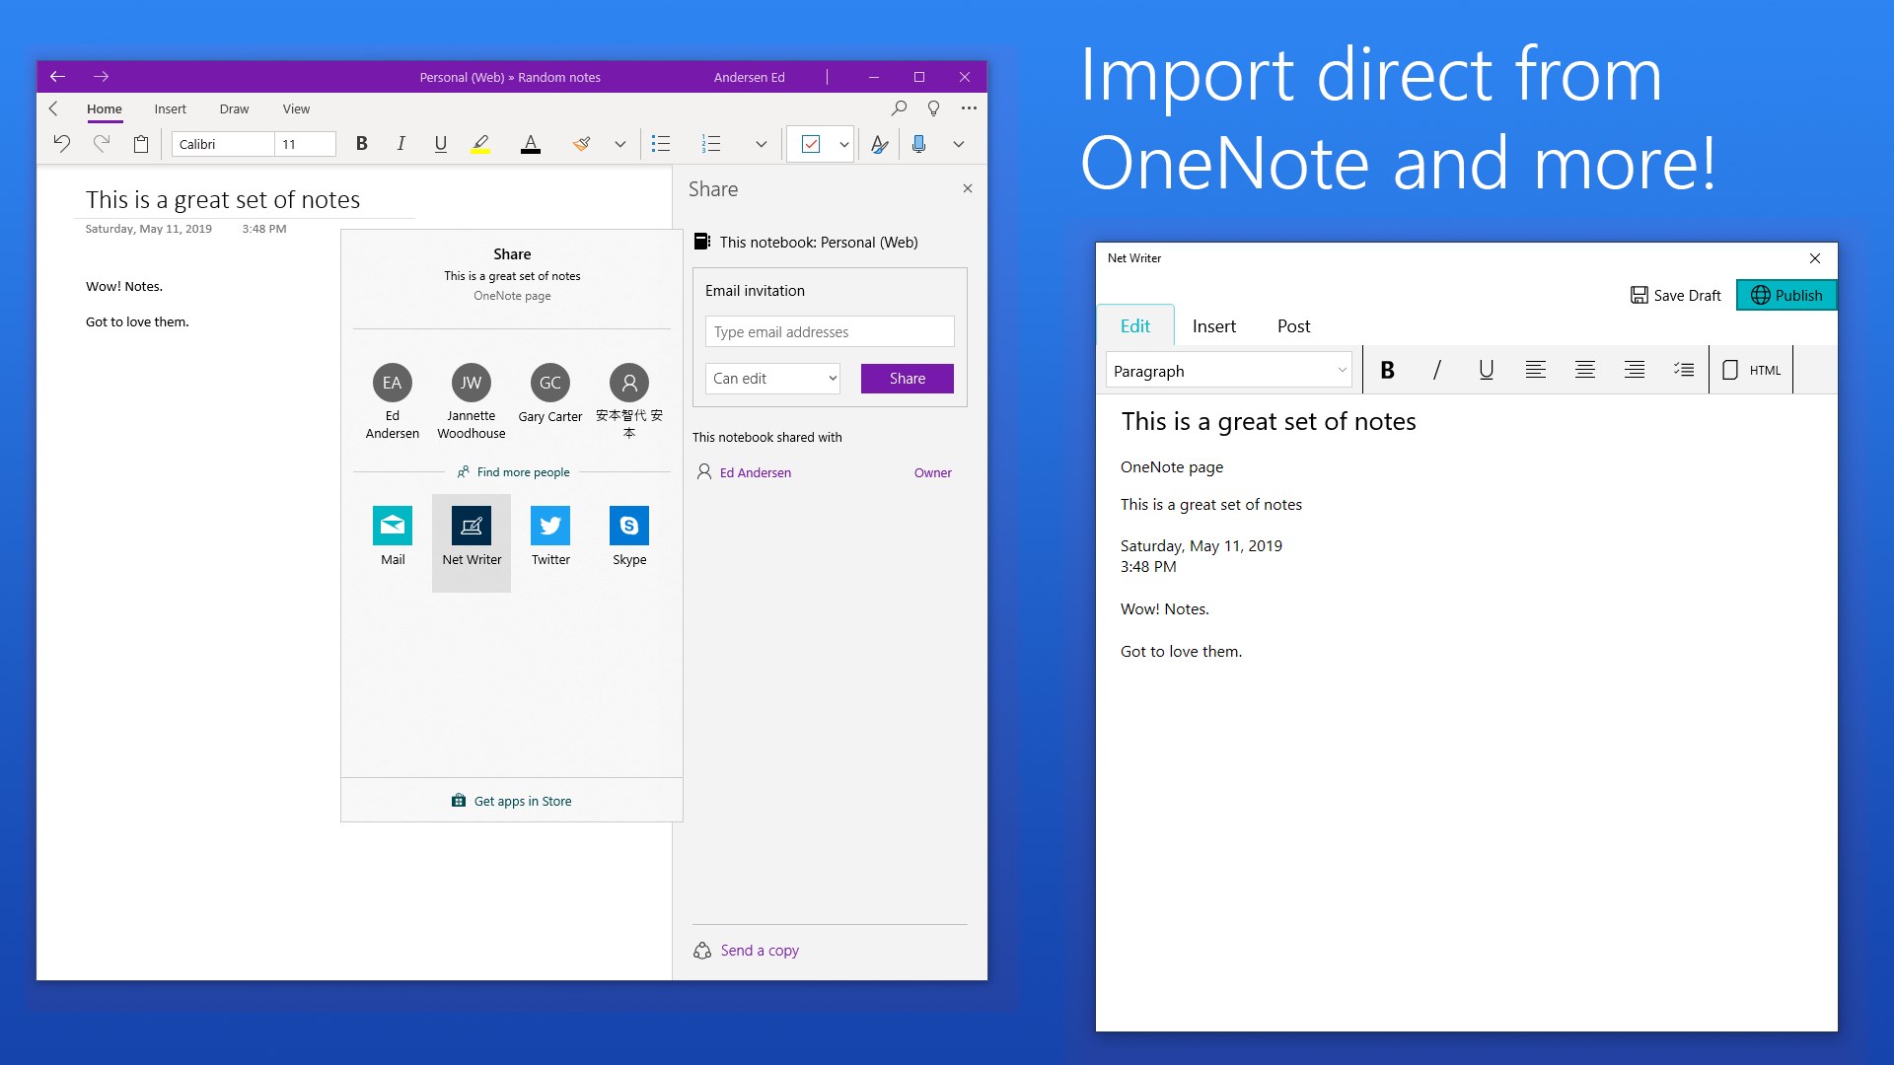
Task: Open the Mail share app icon
Action: point(393,526)
